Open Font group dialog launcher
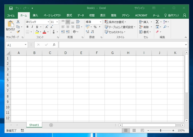 [x=58, y=37]
